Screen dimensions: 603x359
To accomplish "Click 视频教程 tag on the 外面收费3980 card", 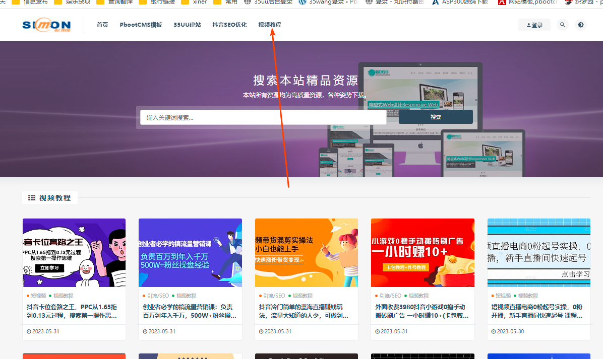I will click(418, 296).
